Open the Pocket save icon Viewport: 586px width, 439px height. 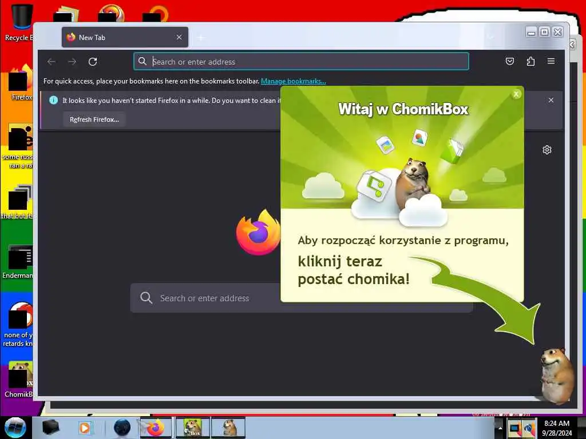510,61
